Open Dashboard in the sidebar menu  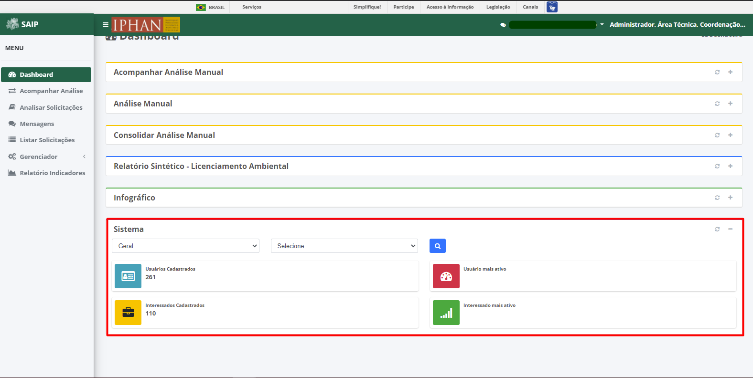click(x=46, y=74)
